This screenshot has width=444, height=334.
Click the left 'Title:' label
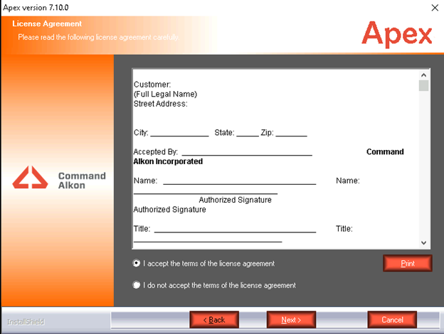coord(142,229)
